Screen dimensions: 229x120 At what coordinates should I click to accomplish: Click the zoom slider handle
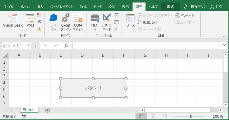point(190,116)
